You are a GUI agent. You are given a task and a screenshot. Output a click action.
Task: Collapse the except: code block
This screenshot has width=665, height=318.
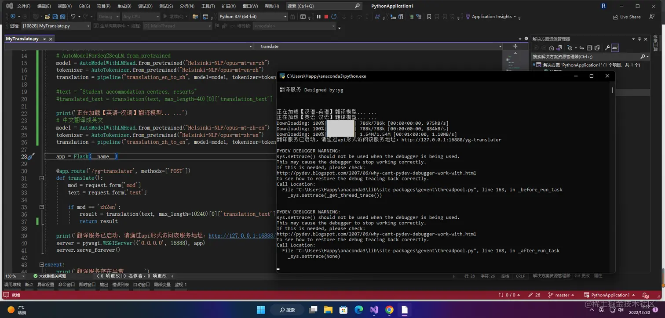(x=42, y=265)
